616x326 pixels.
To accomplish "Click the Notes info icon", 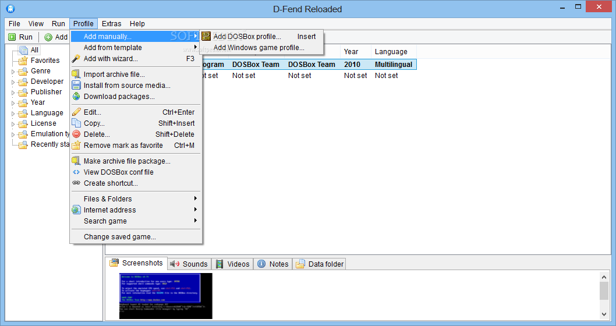I will tap(261, 264).
